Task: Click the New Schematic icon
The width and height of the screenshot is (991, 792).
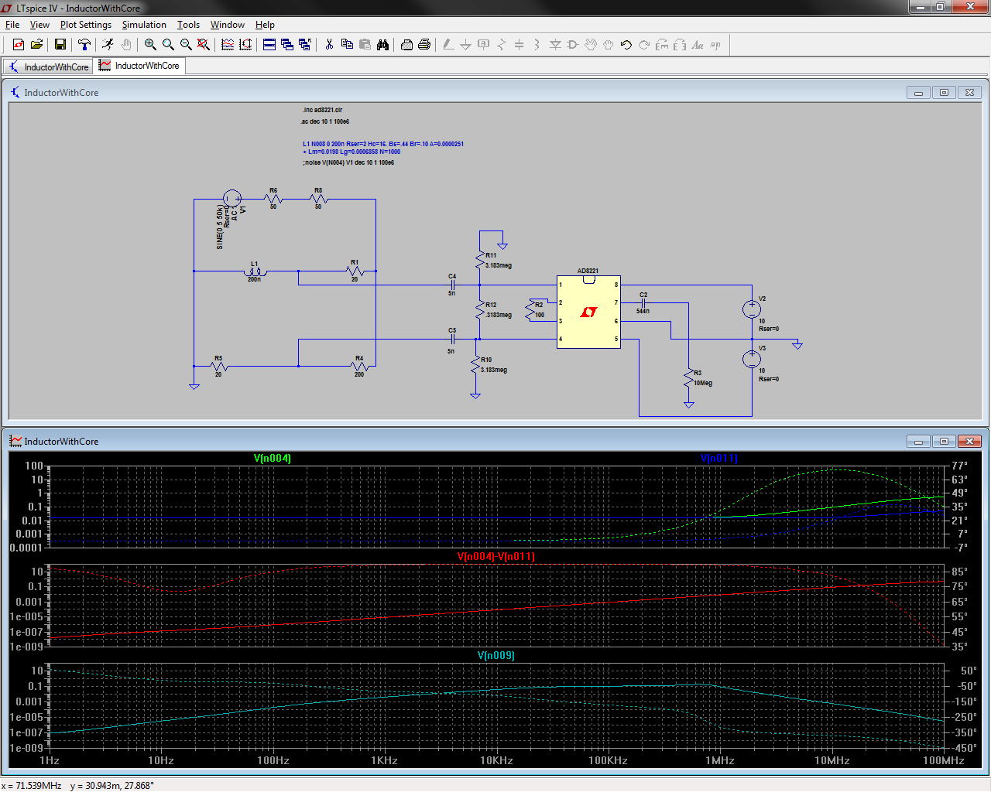Action: 19,45
